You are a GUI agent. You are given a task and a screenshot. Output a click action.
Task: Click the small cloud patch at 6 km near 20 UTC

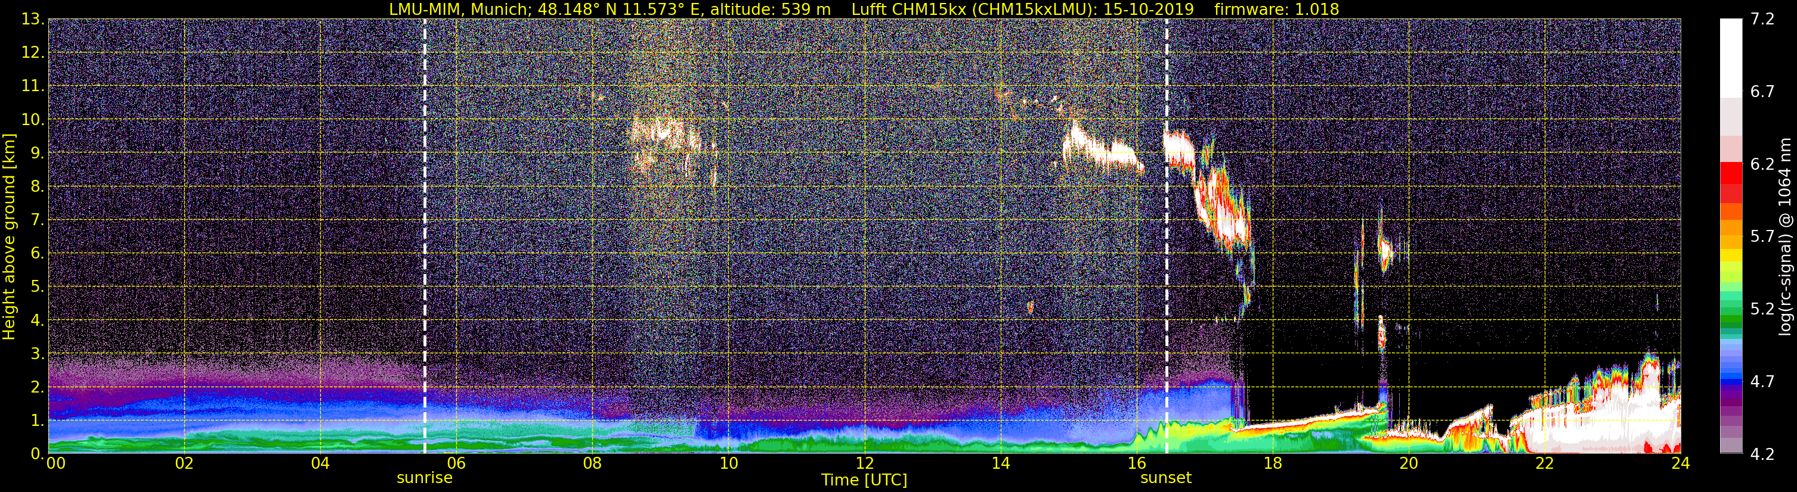click(x=1385, y=251)
